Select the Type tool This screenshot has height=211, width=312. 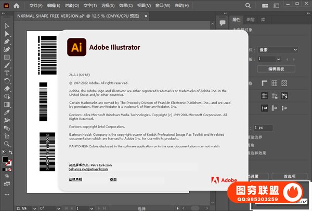point(7,73)
